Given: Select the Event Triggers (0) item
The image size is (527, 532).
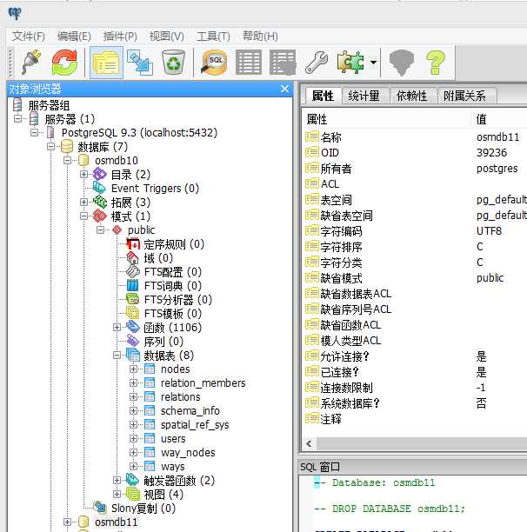Looking at the screenshot, I should [155, 189].
